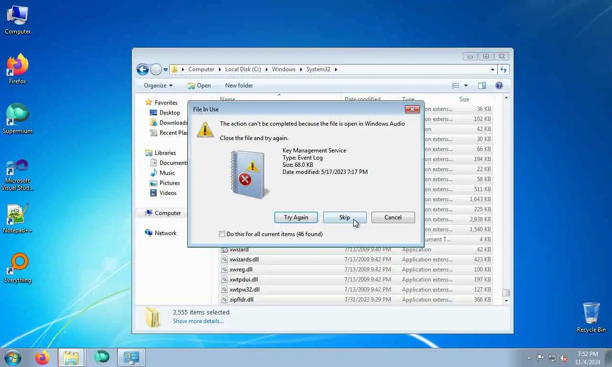Change the view using the views icon

coord(456,86)
